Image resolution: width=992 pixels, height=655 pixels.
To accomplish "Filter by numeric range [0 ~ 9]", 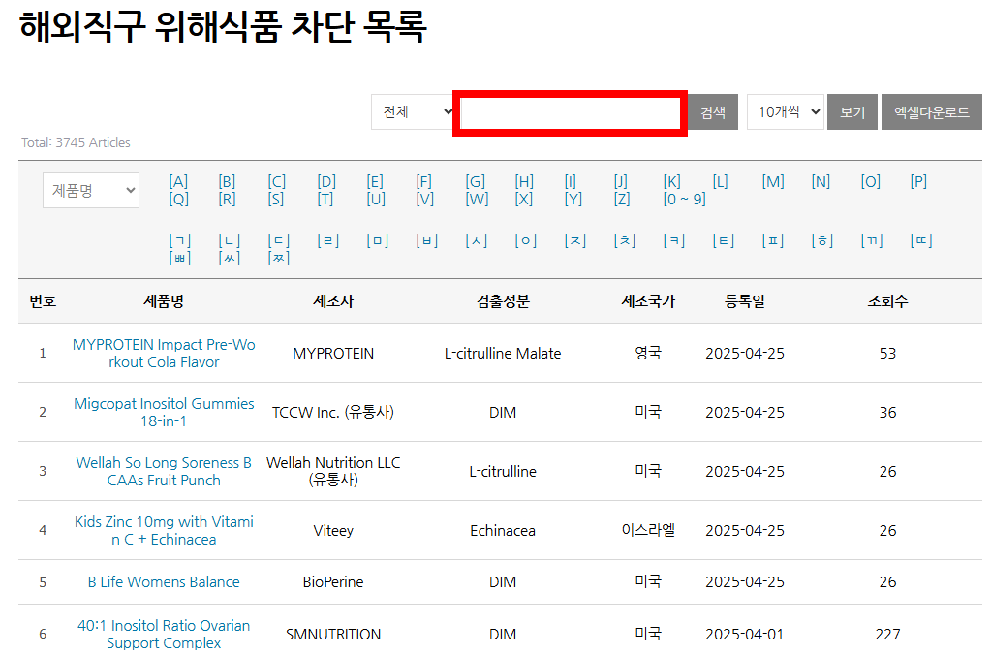I will pyautogui.click(x=685, y=199).
